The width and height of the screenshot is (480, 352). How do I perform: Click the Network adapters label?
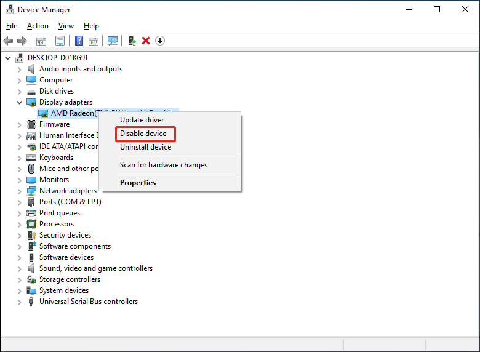pyautogui.click(x=68, y=191)
